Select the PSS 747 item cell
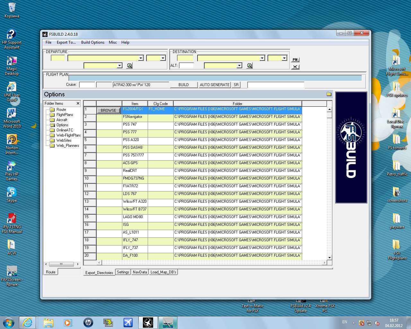411x329 pixels. (135, 126)
